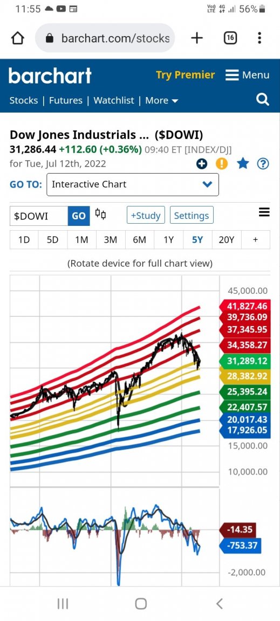Image resolution: width=280 pixels, height=621 pixels.
Task: Go to the Stocks section
Action: 23,101
